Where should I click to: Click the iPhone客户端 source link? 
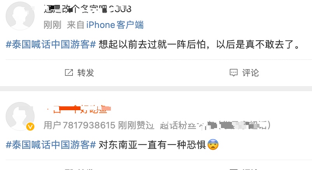pos(115,25)
